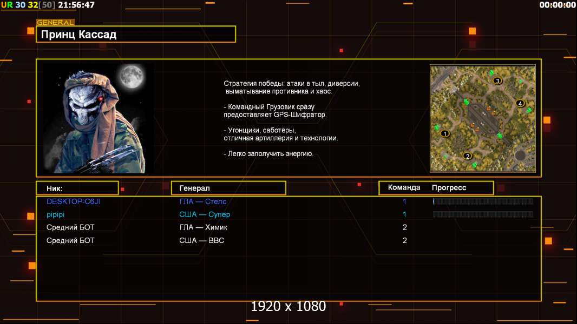Click the moon in the general portrait
This screenshot has width=577, height=324.
tap(132, 76)
